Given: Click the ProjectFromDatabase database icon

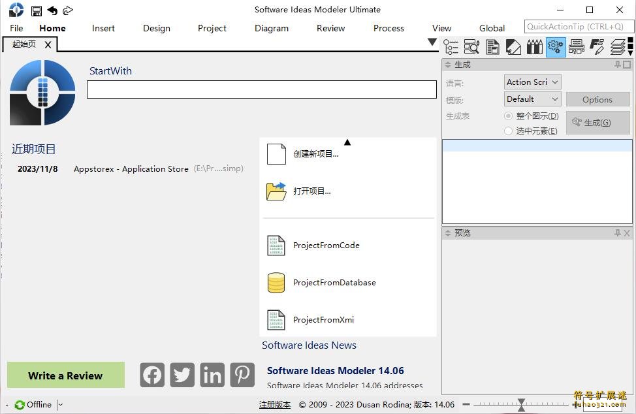Looking at the screenshot, I should (x=276, y=282).
